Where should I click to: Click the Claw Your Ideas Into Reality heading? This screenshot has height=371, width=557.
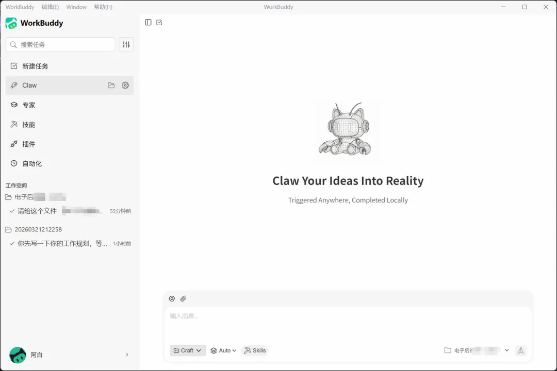pyautogui.click(x=348, y=181)
